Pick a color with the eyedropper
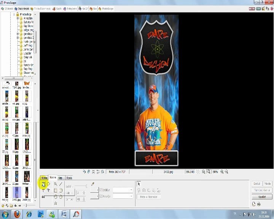 click(x=92, y=184)
